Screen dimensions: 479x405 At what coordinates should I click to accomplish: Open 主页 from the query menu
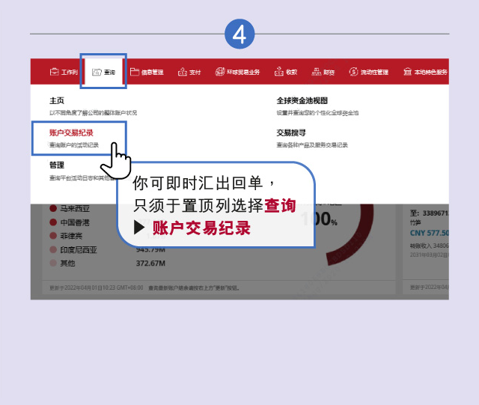57,100
